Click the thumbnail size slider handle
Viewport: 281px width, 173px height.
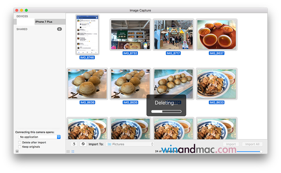261,151
